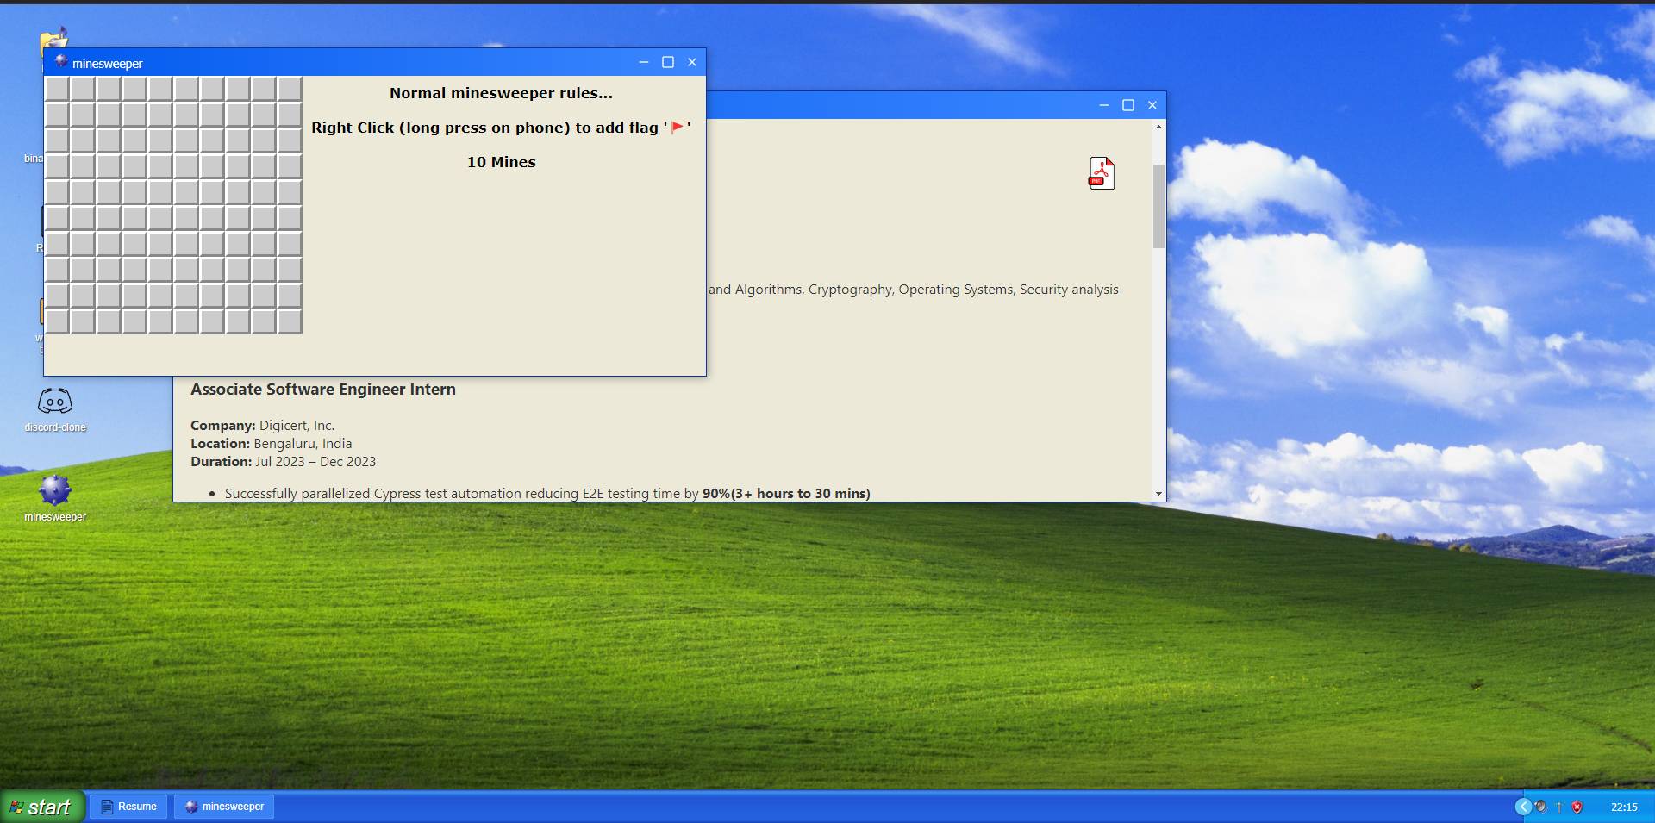Screen dimensions: 1655x823
Task: Click the PDF icon in the Resume window
Action: click(1102, 173)
